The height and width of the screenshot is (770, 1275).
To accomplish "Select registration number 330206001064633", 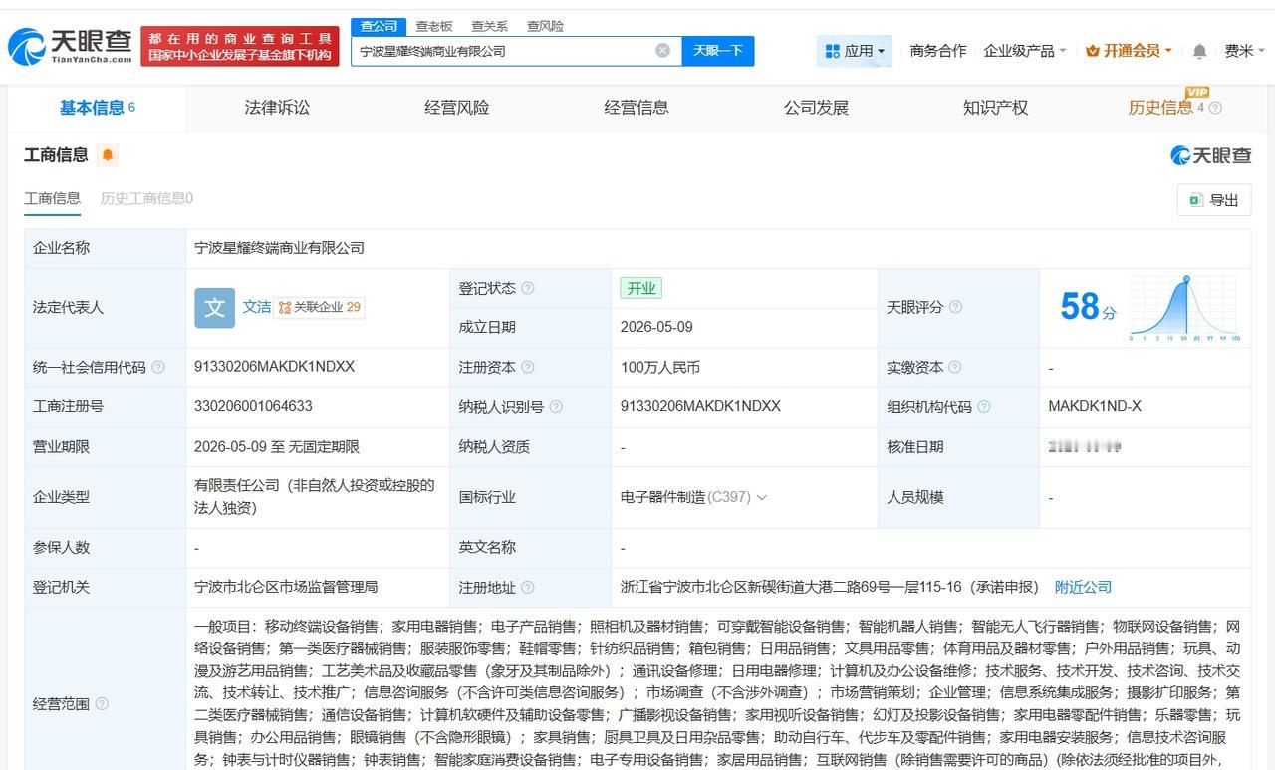I will [x=253, y=406].
